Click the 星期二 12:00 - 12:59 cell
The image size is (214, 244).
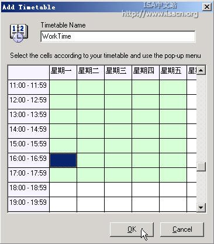tap(91, 102)
